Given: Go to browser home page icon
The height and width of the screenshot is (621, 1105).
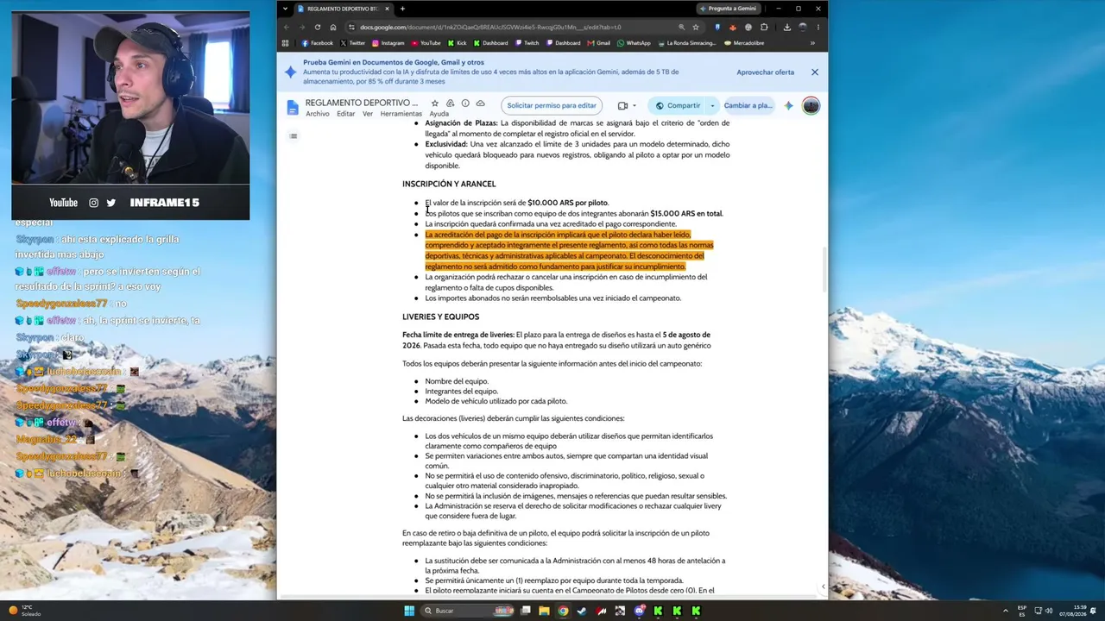Looking at the screenshot, I should coord(333,27).
